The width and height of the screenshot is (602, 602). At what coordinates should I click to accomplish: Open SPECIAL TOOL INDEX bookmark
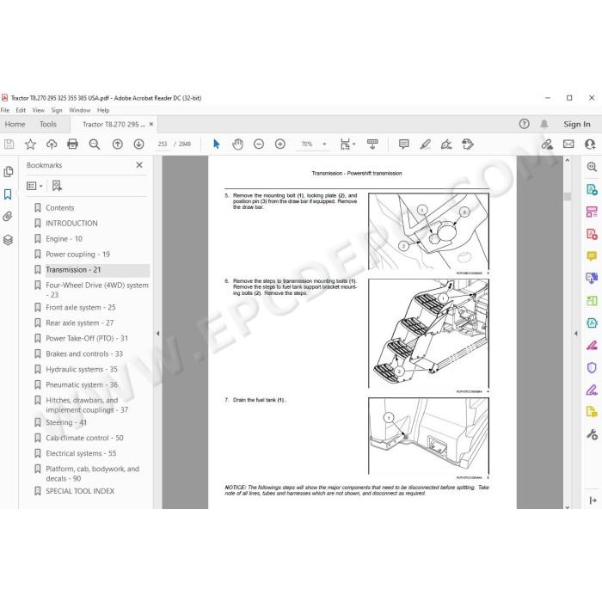point(80,491)
